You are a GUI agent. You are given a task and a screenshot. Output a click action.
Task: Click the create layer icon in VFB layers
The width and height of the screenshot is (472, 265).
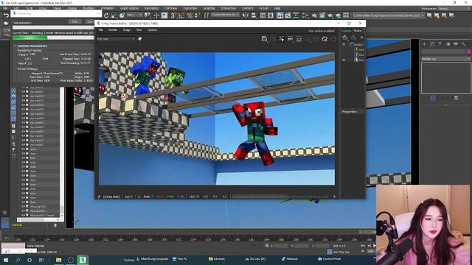pyautogui.click(x=345, y=38)
